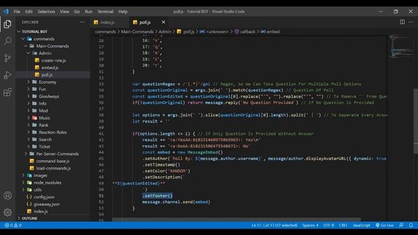Screen dimensions: 418x235
Task: Split the editor to the right
Action: [x=402, y=22]
